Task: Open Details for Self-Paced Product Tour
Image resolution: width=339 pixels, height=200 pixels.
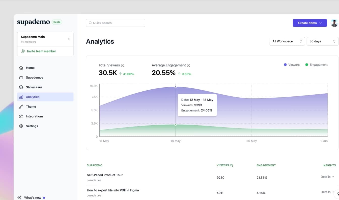Action: tap(327, 177)
